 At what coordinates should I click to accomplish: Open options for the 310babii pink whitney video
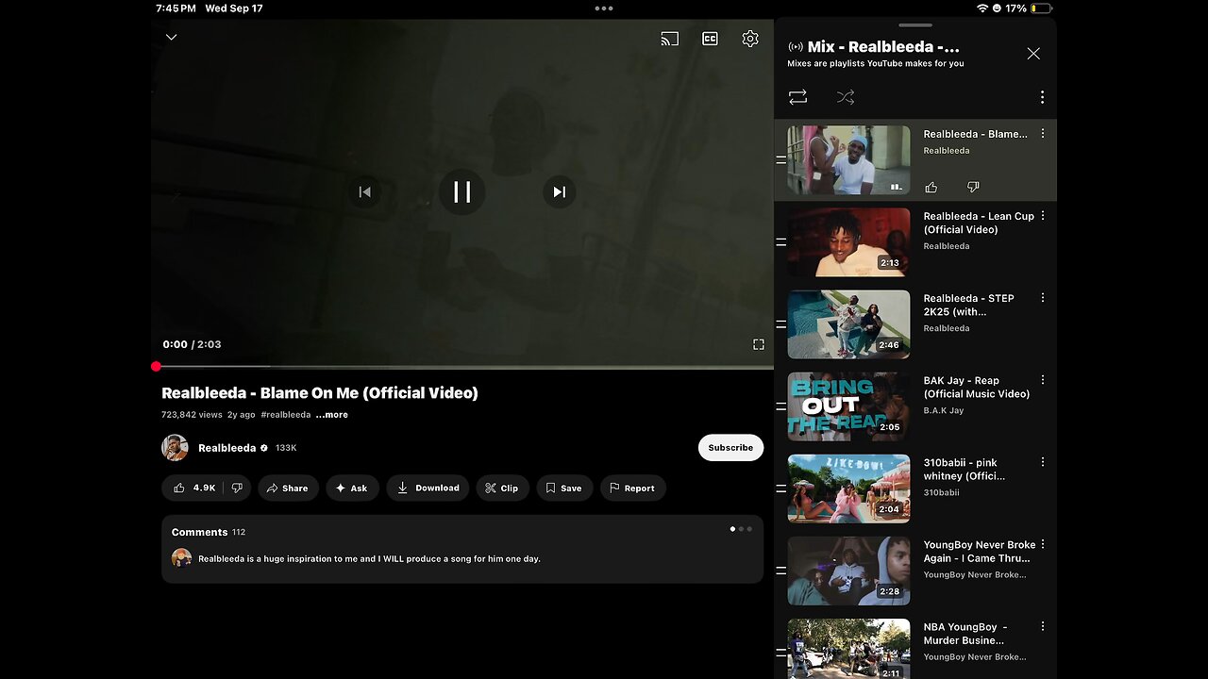coord(1043,462)
